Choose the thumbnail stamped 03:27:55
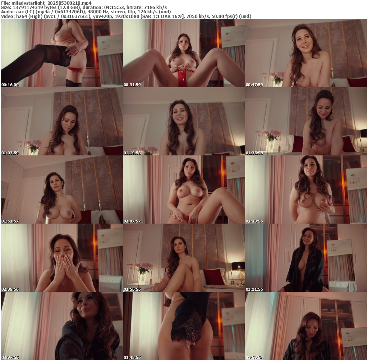 pyautogui.click(x=62, y=326)
